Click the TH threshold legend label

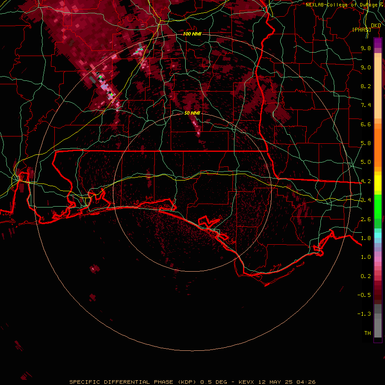point(367,333)
